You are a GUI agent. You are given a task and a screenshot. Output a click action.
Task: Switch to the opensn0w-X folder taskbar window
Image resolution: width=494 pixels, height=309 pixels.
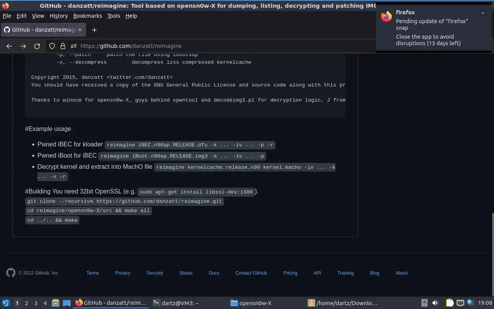point(266,303)
